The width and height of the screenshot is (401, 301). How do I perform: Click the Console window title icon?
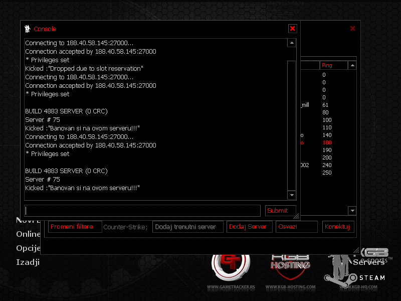click(x=28, y=29)
